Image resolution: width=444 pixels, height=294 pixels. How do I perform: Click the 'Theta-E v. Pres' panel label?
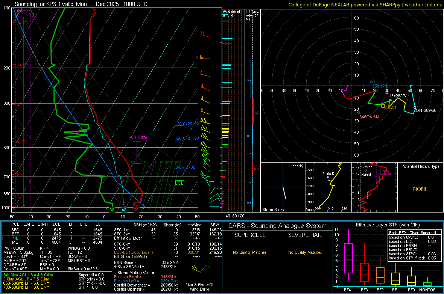pyautogui.click(x=328, y=177)
